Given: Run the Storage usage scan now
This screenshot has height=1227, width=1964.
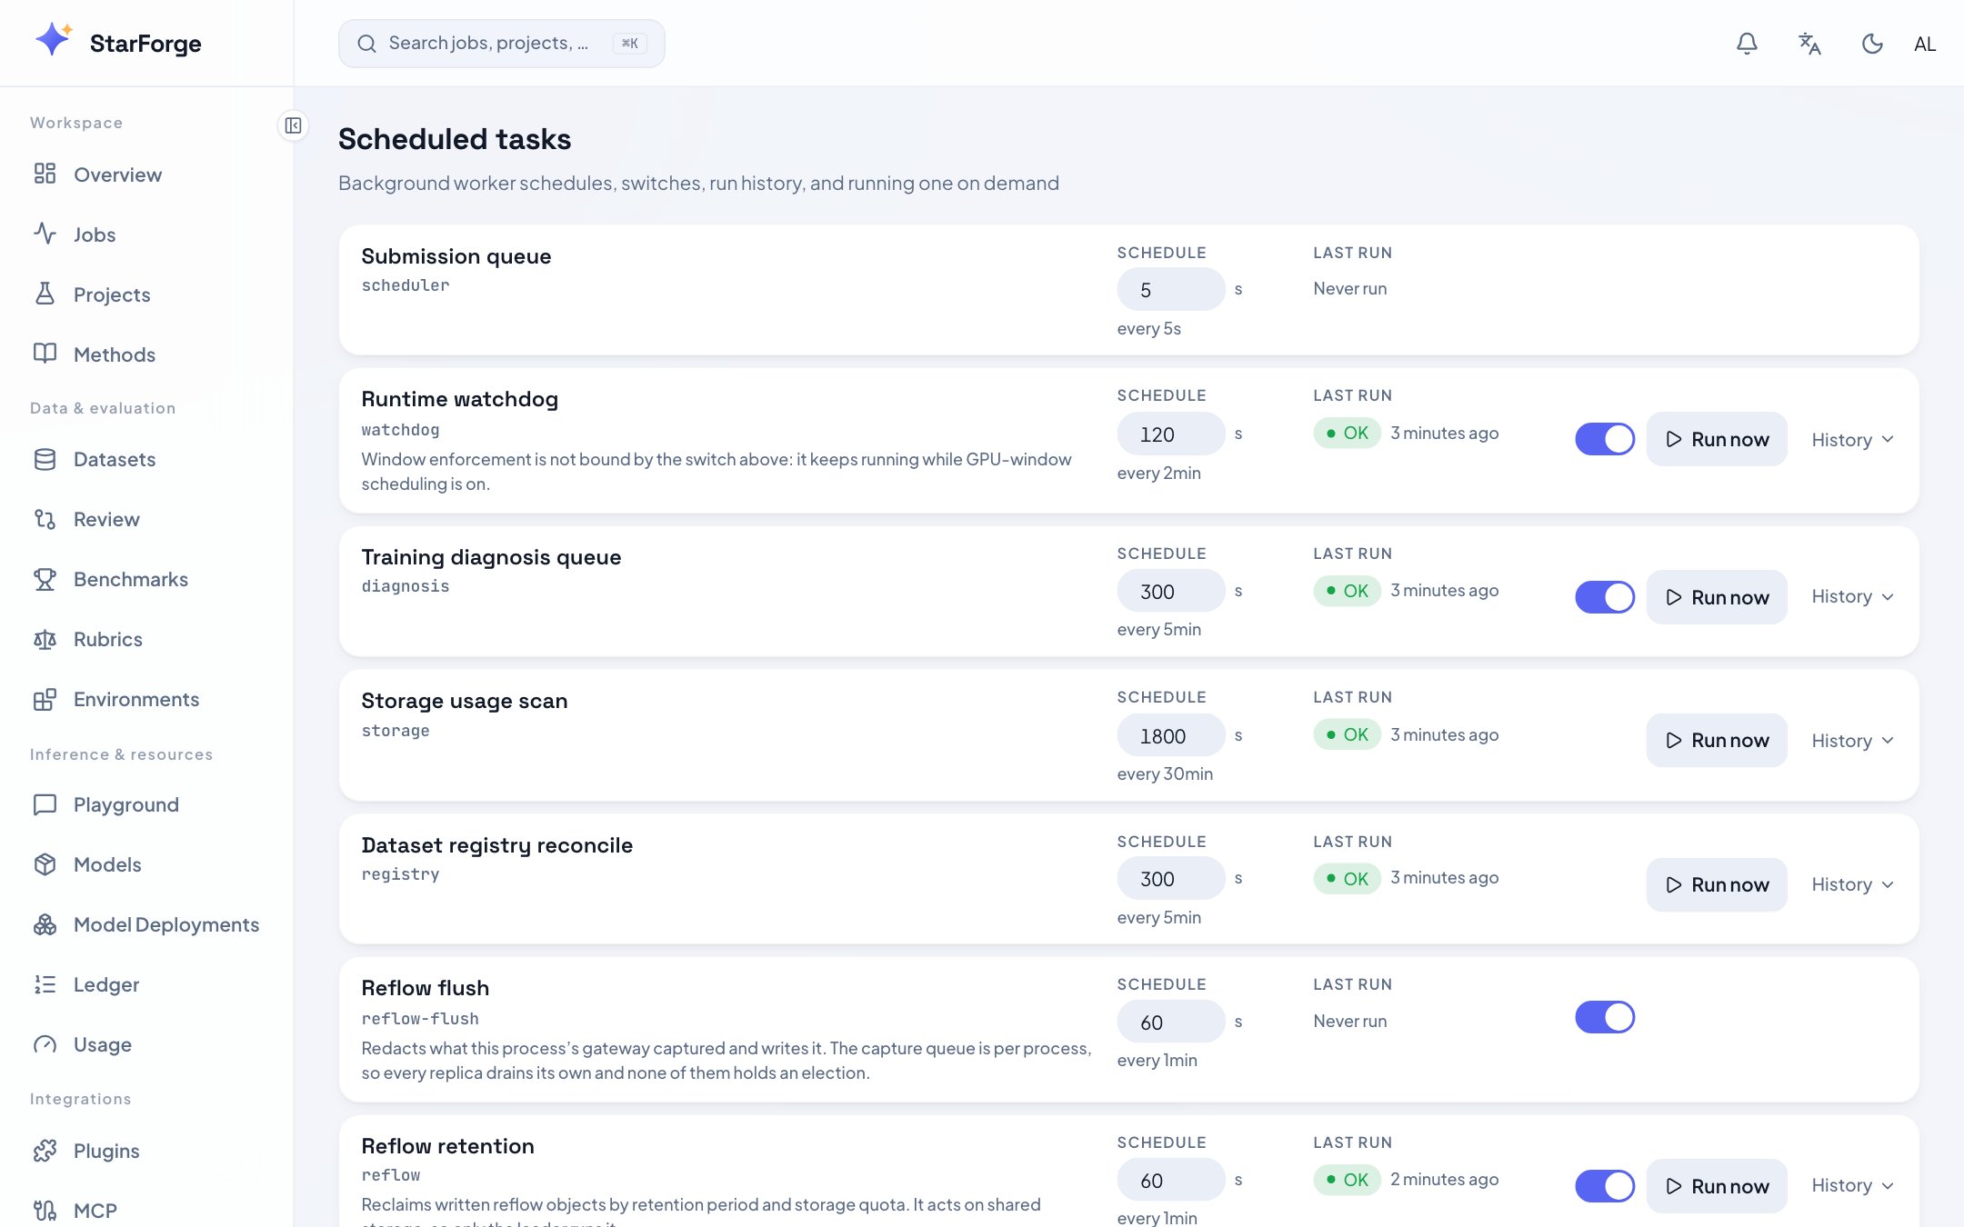Looking at the screenshot, I should pyautogui.click(x=1717, y=741).
